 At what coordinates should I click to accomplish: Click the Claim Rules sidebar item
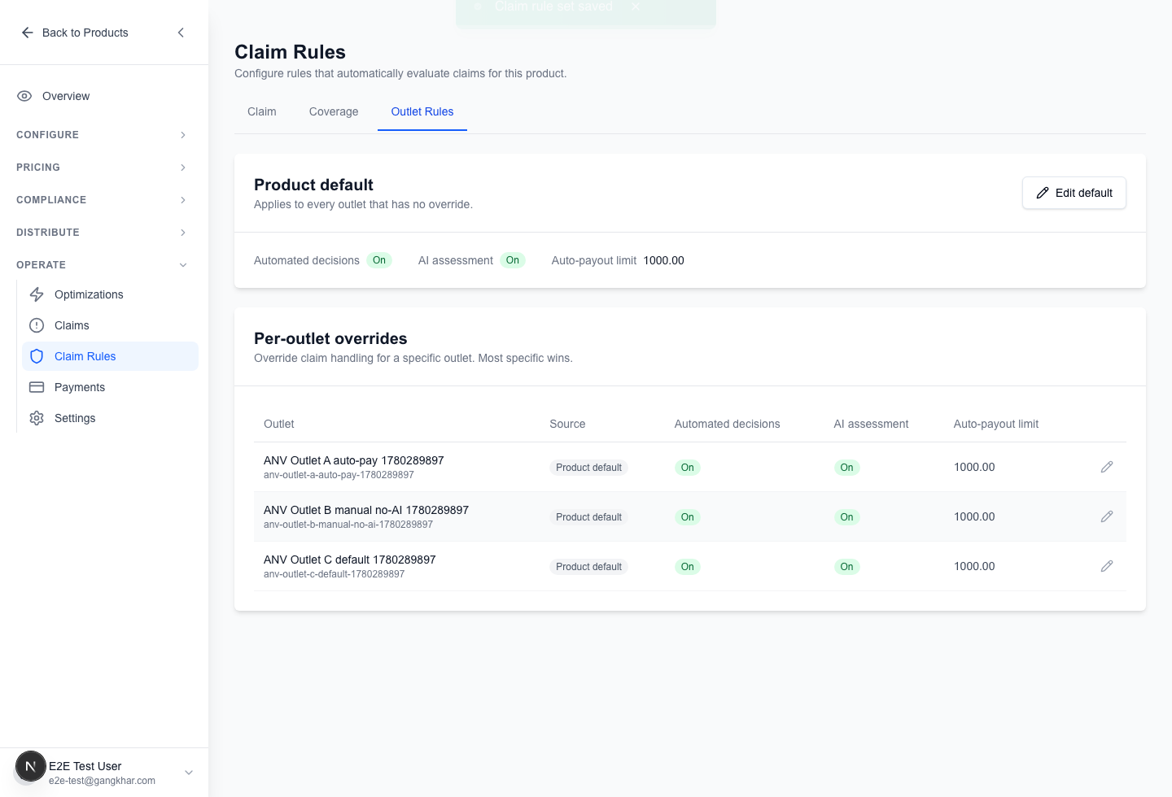[x=111, y=356]
